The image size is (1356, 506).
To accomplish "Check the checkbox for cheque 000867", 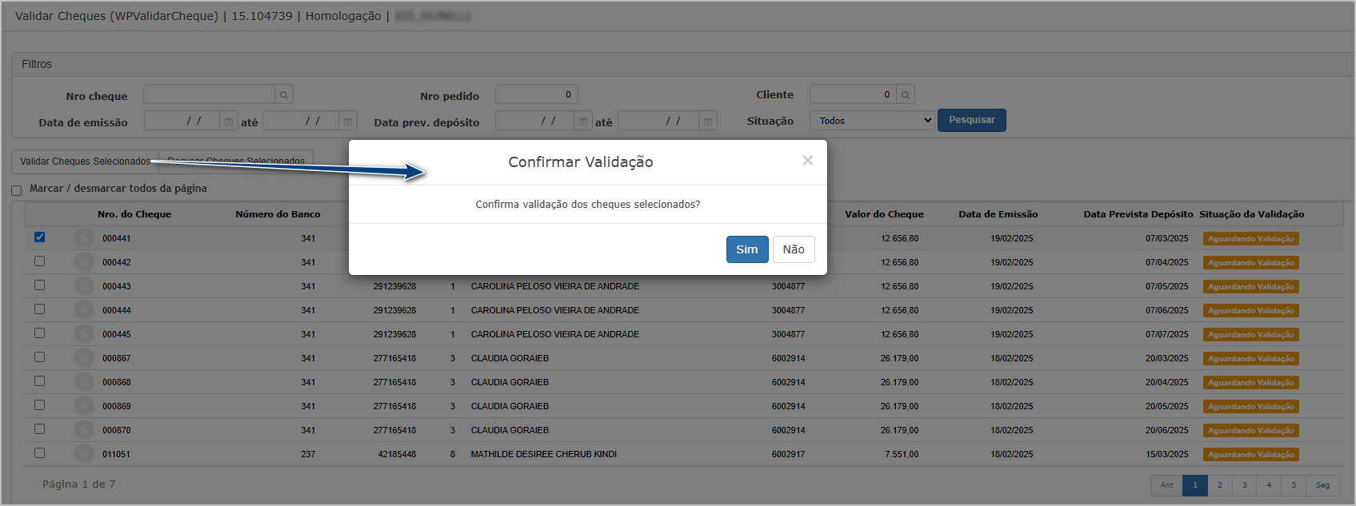I will pos(40,357).
